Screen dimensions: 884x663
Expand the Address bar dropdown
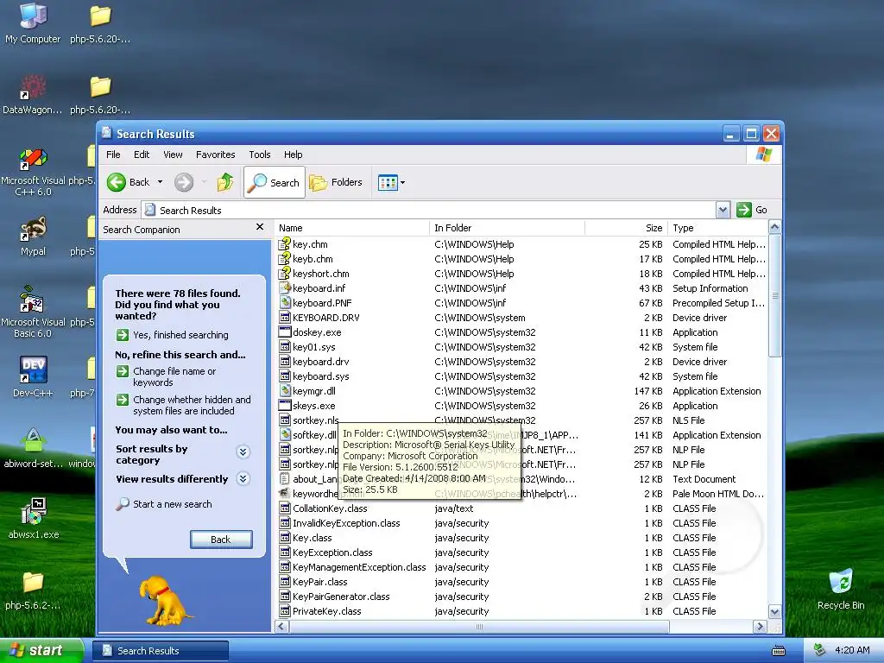click(723, 210)
